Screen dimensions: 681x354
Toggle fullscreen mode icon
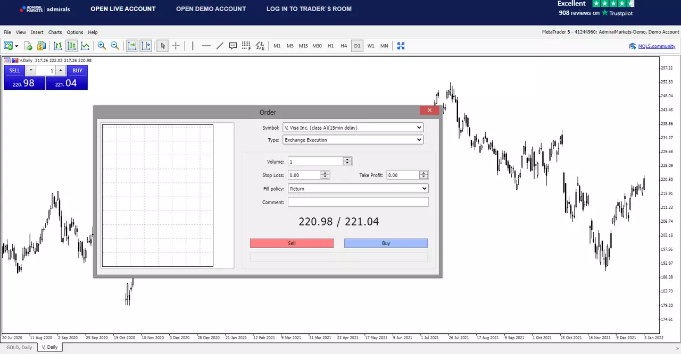click(x=401, y=46)
